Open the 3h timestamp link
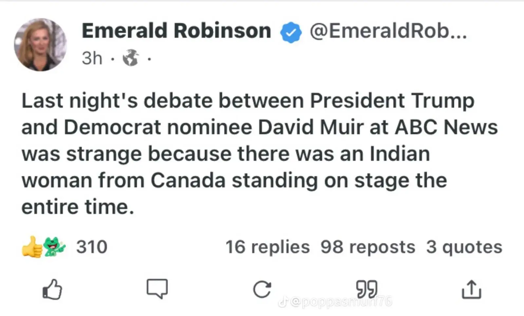Viewport: 524px width, 316px height. point(92,58)
